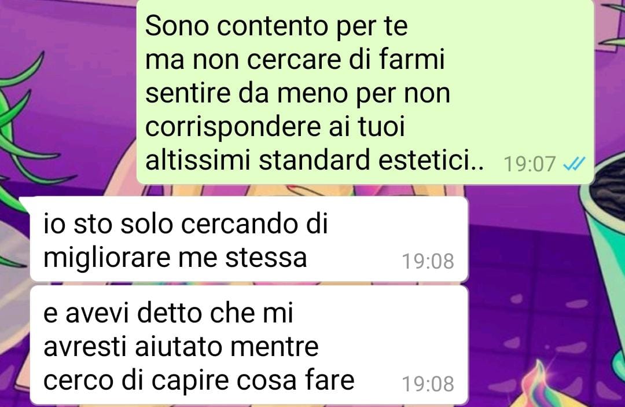The height and width of the screenshot is (407, 625).
Task: Click the 19:08 timestamp beside "me stessa"
Action: coord(428,262)
